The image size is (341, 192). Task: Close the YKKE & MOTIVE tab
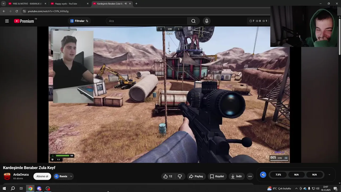(45, 4)
